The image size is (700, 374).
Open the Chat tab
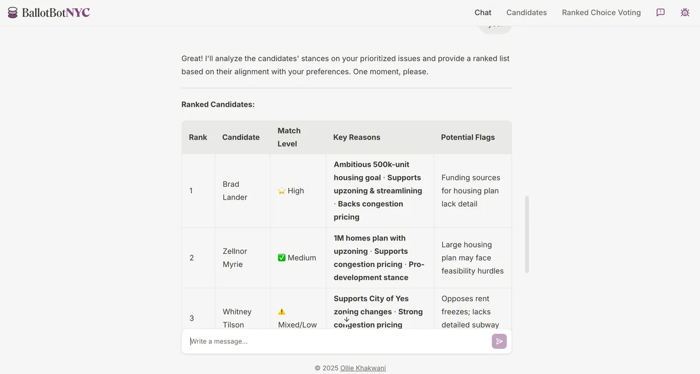[483, 12]
